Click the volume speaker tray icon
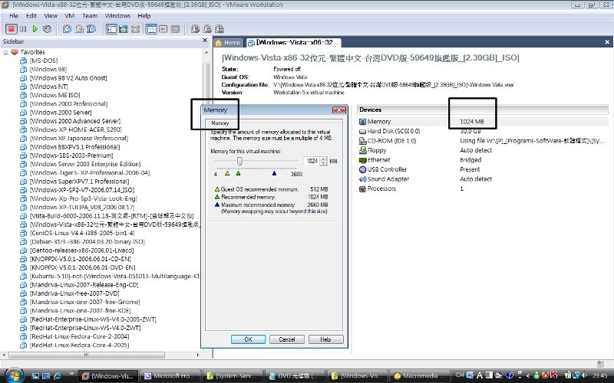Viewport: 614px width, 383px height. (x=585, y=375)
